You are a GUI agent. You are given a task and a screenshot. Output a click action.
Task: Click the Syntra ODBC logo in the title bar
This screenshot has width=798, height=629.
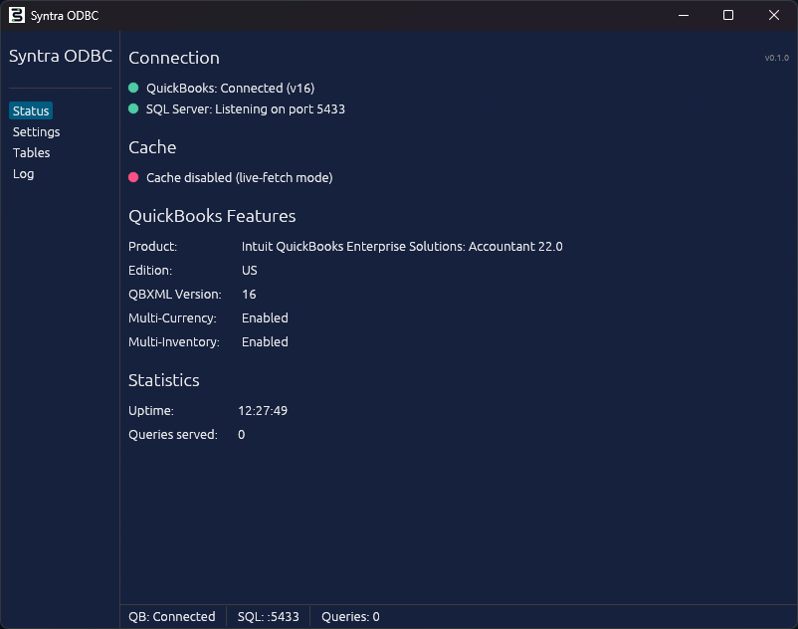coord(18,15)
